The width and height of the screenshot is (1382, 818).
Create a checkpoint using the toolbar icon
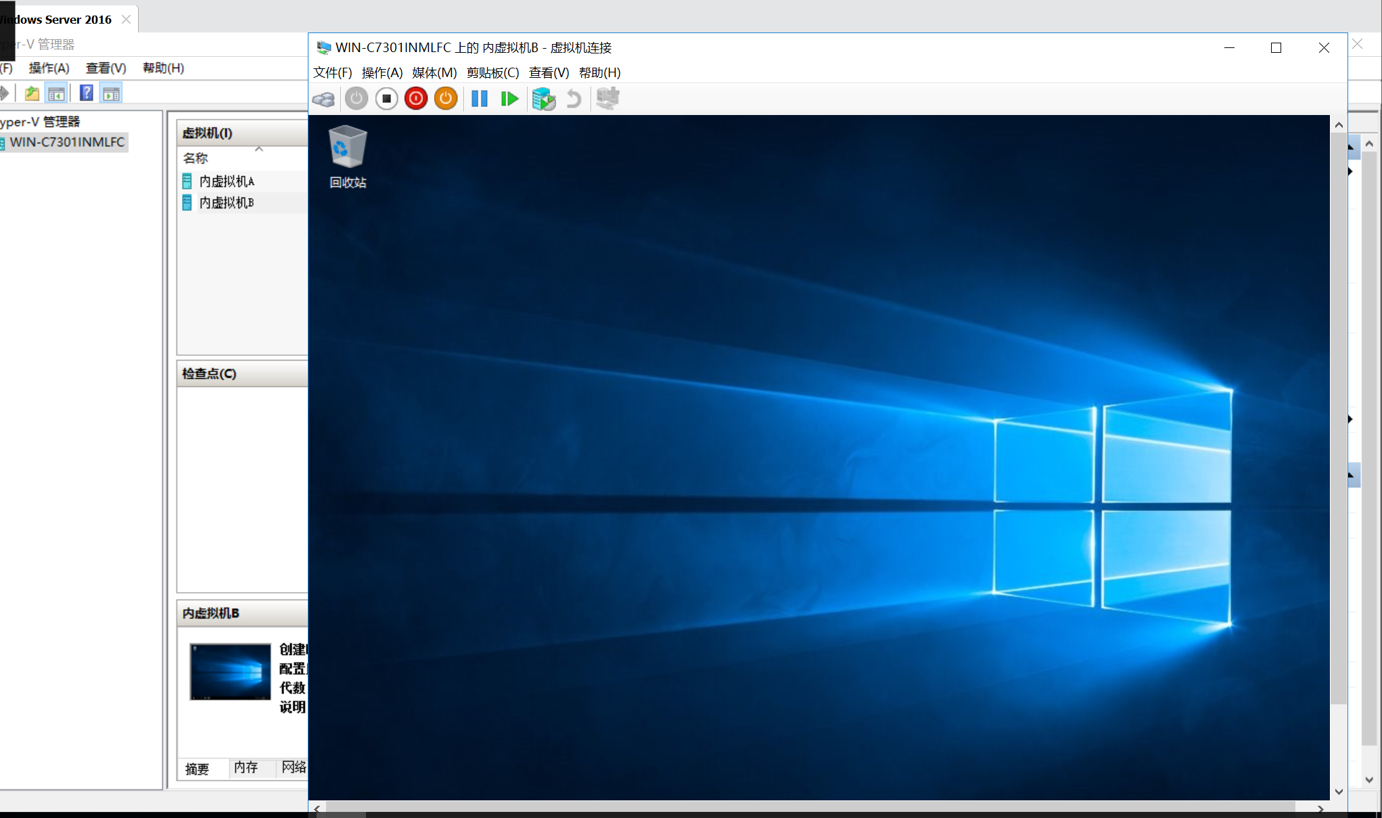pyautogui.click(x=543, y=99)
